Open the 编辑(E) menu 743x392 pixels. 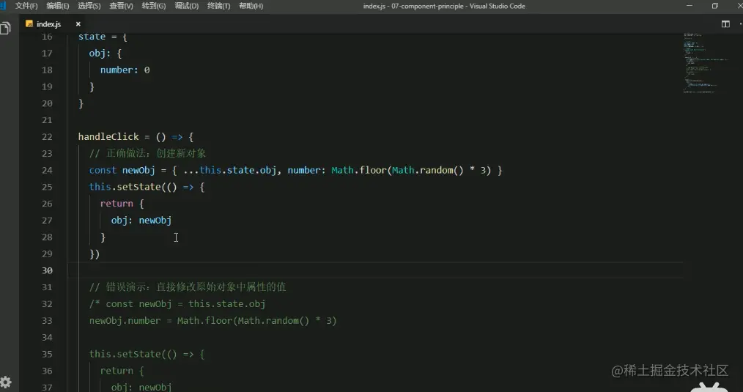pyautogui.click(x=58, y=6)
